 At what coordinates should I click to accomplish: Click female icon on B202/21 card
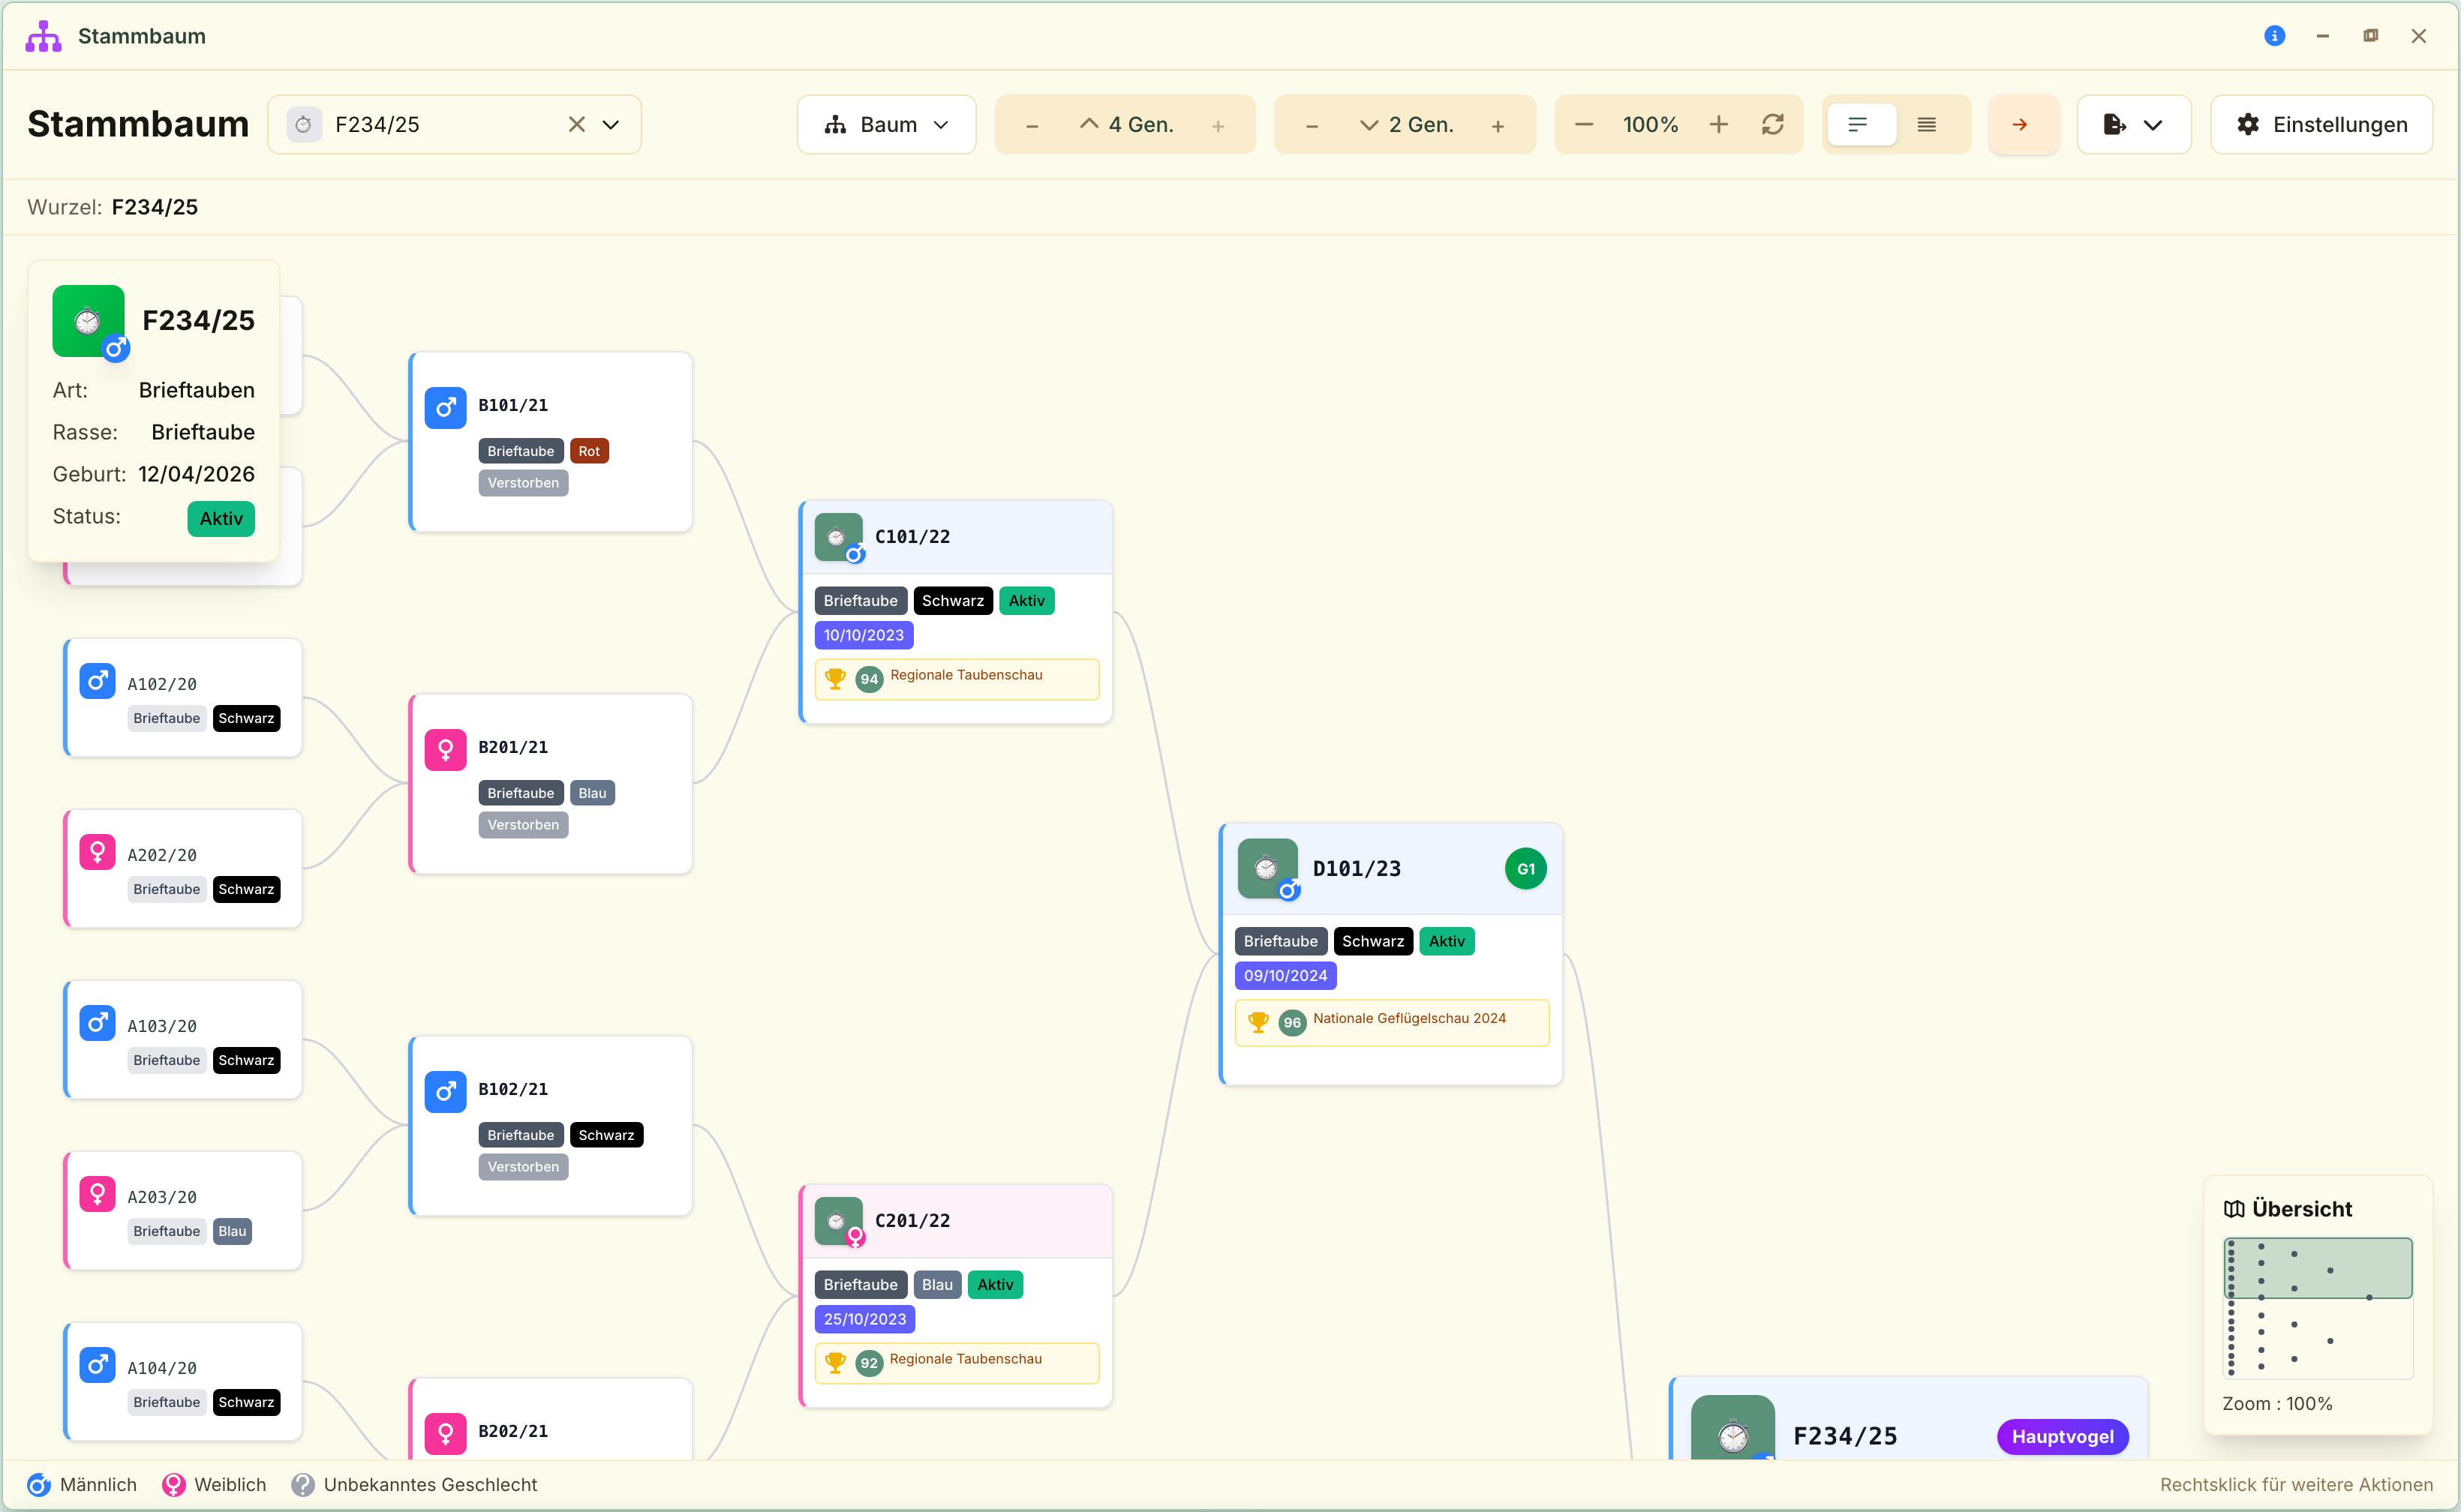pyautogui.click(x=445, y=1433)
